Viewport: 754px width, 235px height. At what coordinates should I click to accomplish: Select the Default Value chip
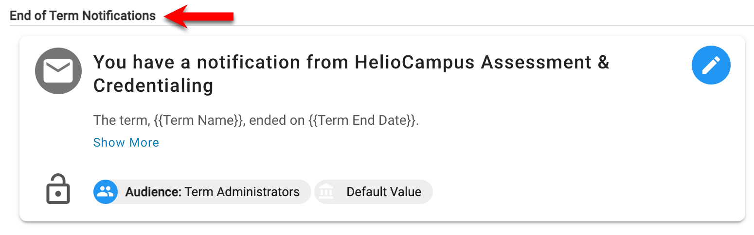click(x=374, y=192)
